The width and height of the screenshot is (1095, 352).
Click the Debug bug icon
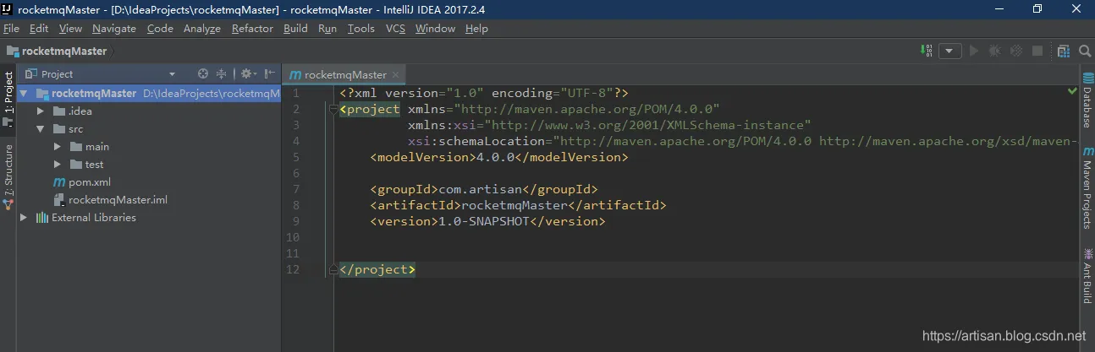point(995,51)
